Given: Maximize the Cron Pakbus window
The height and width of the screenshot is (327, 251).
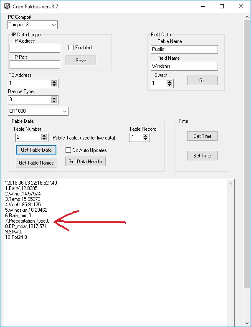Looking at the screenshot, I should (x=222, y=6).
